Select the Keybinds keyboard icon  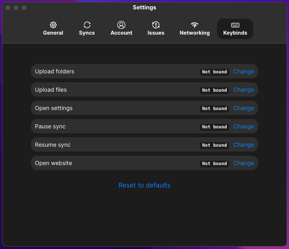(x=235, y=25)
